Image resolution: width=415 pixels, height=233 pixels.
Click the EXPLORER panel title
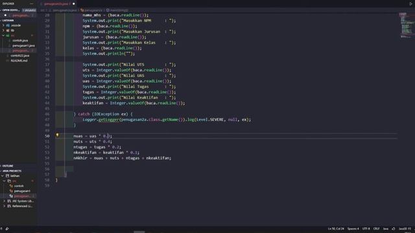pos(8,4)
